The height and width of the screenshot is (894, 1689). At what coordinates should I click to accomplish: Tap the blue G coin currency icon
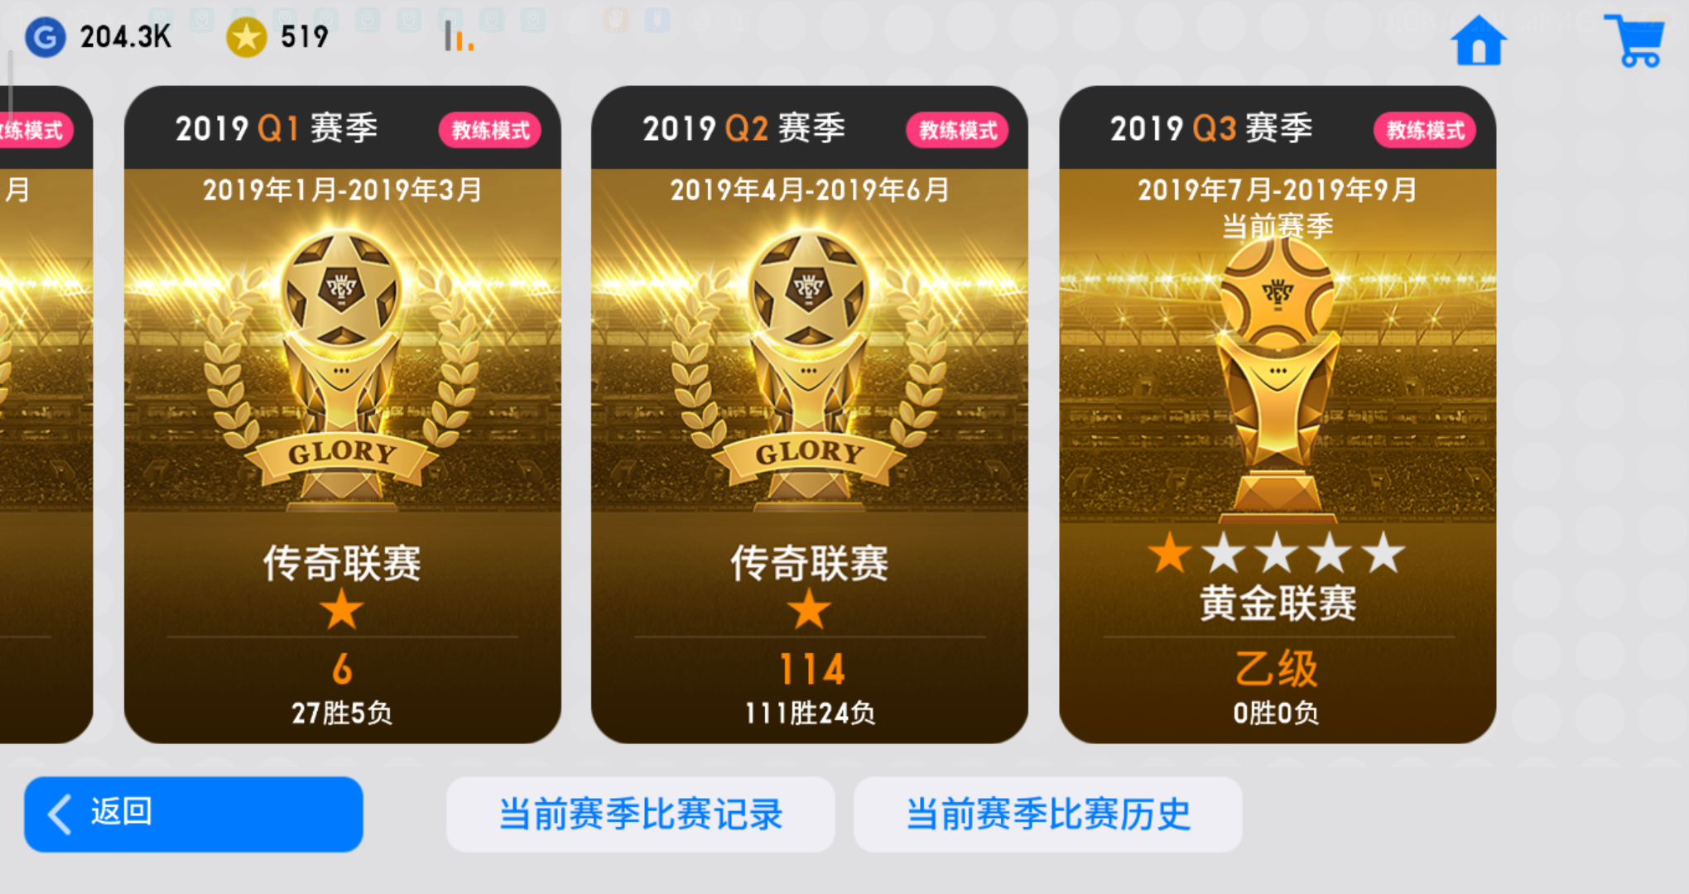[x=45, y=37]
